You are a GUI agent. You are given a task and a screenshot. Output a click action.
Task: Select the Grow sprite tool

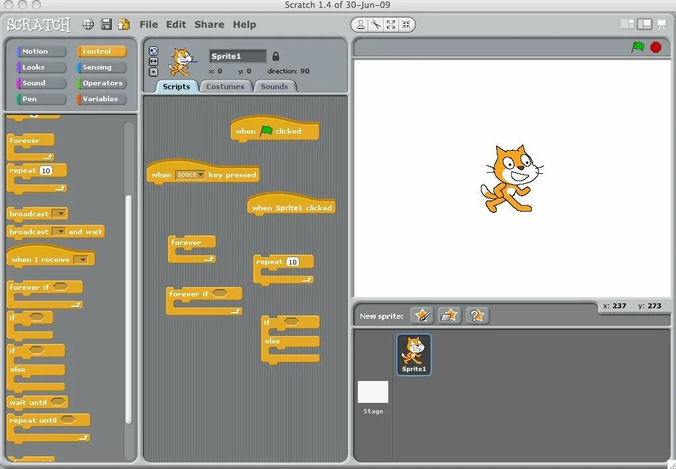[x=391, y=24]
